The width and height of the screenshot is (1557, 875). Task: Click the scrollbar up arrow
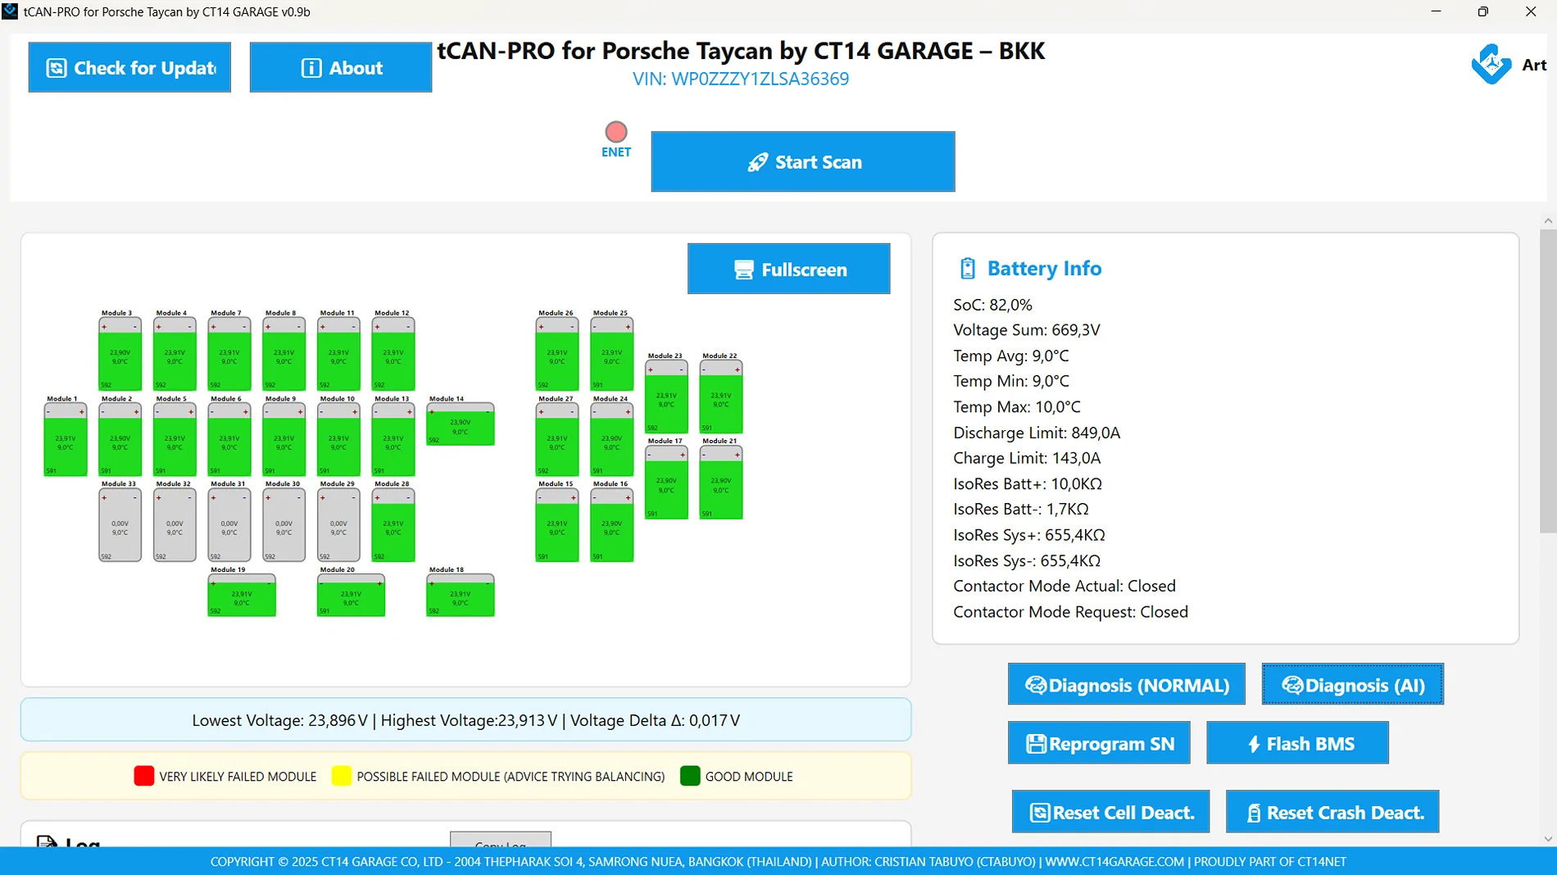(1547, 220)
